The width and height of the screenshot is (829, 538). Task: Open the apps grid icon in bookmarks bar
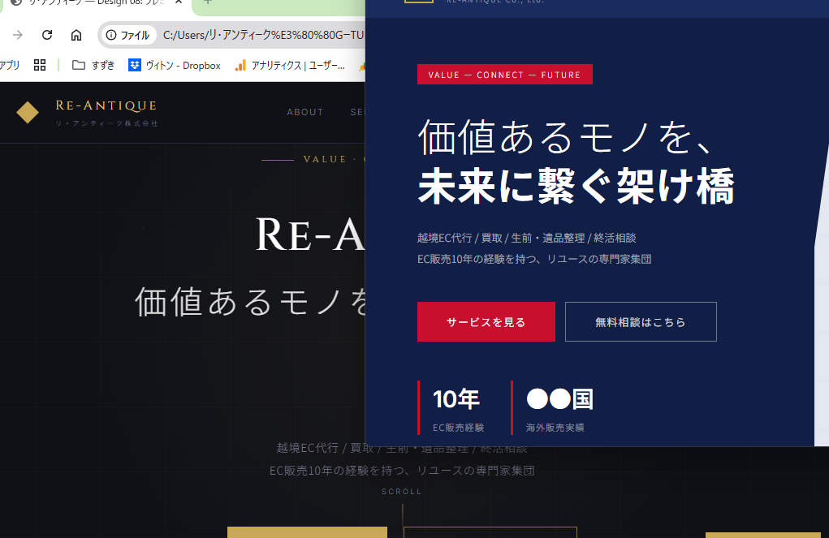pos(39,65)
